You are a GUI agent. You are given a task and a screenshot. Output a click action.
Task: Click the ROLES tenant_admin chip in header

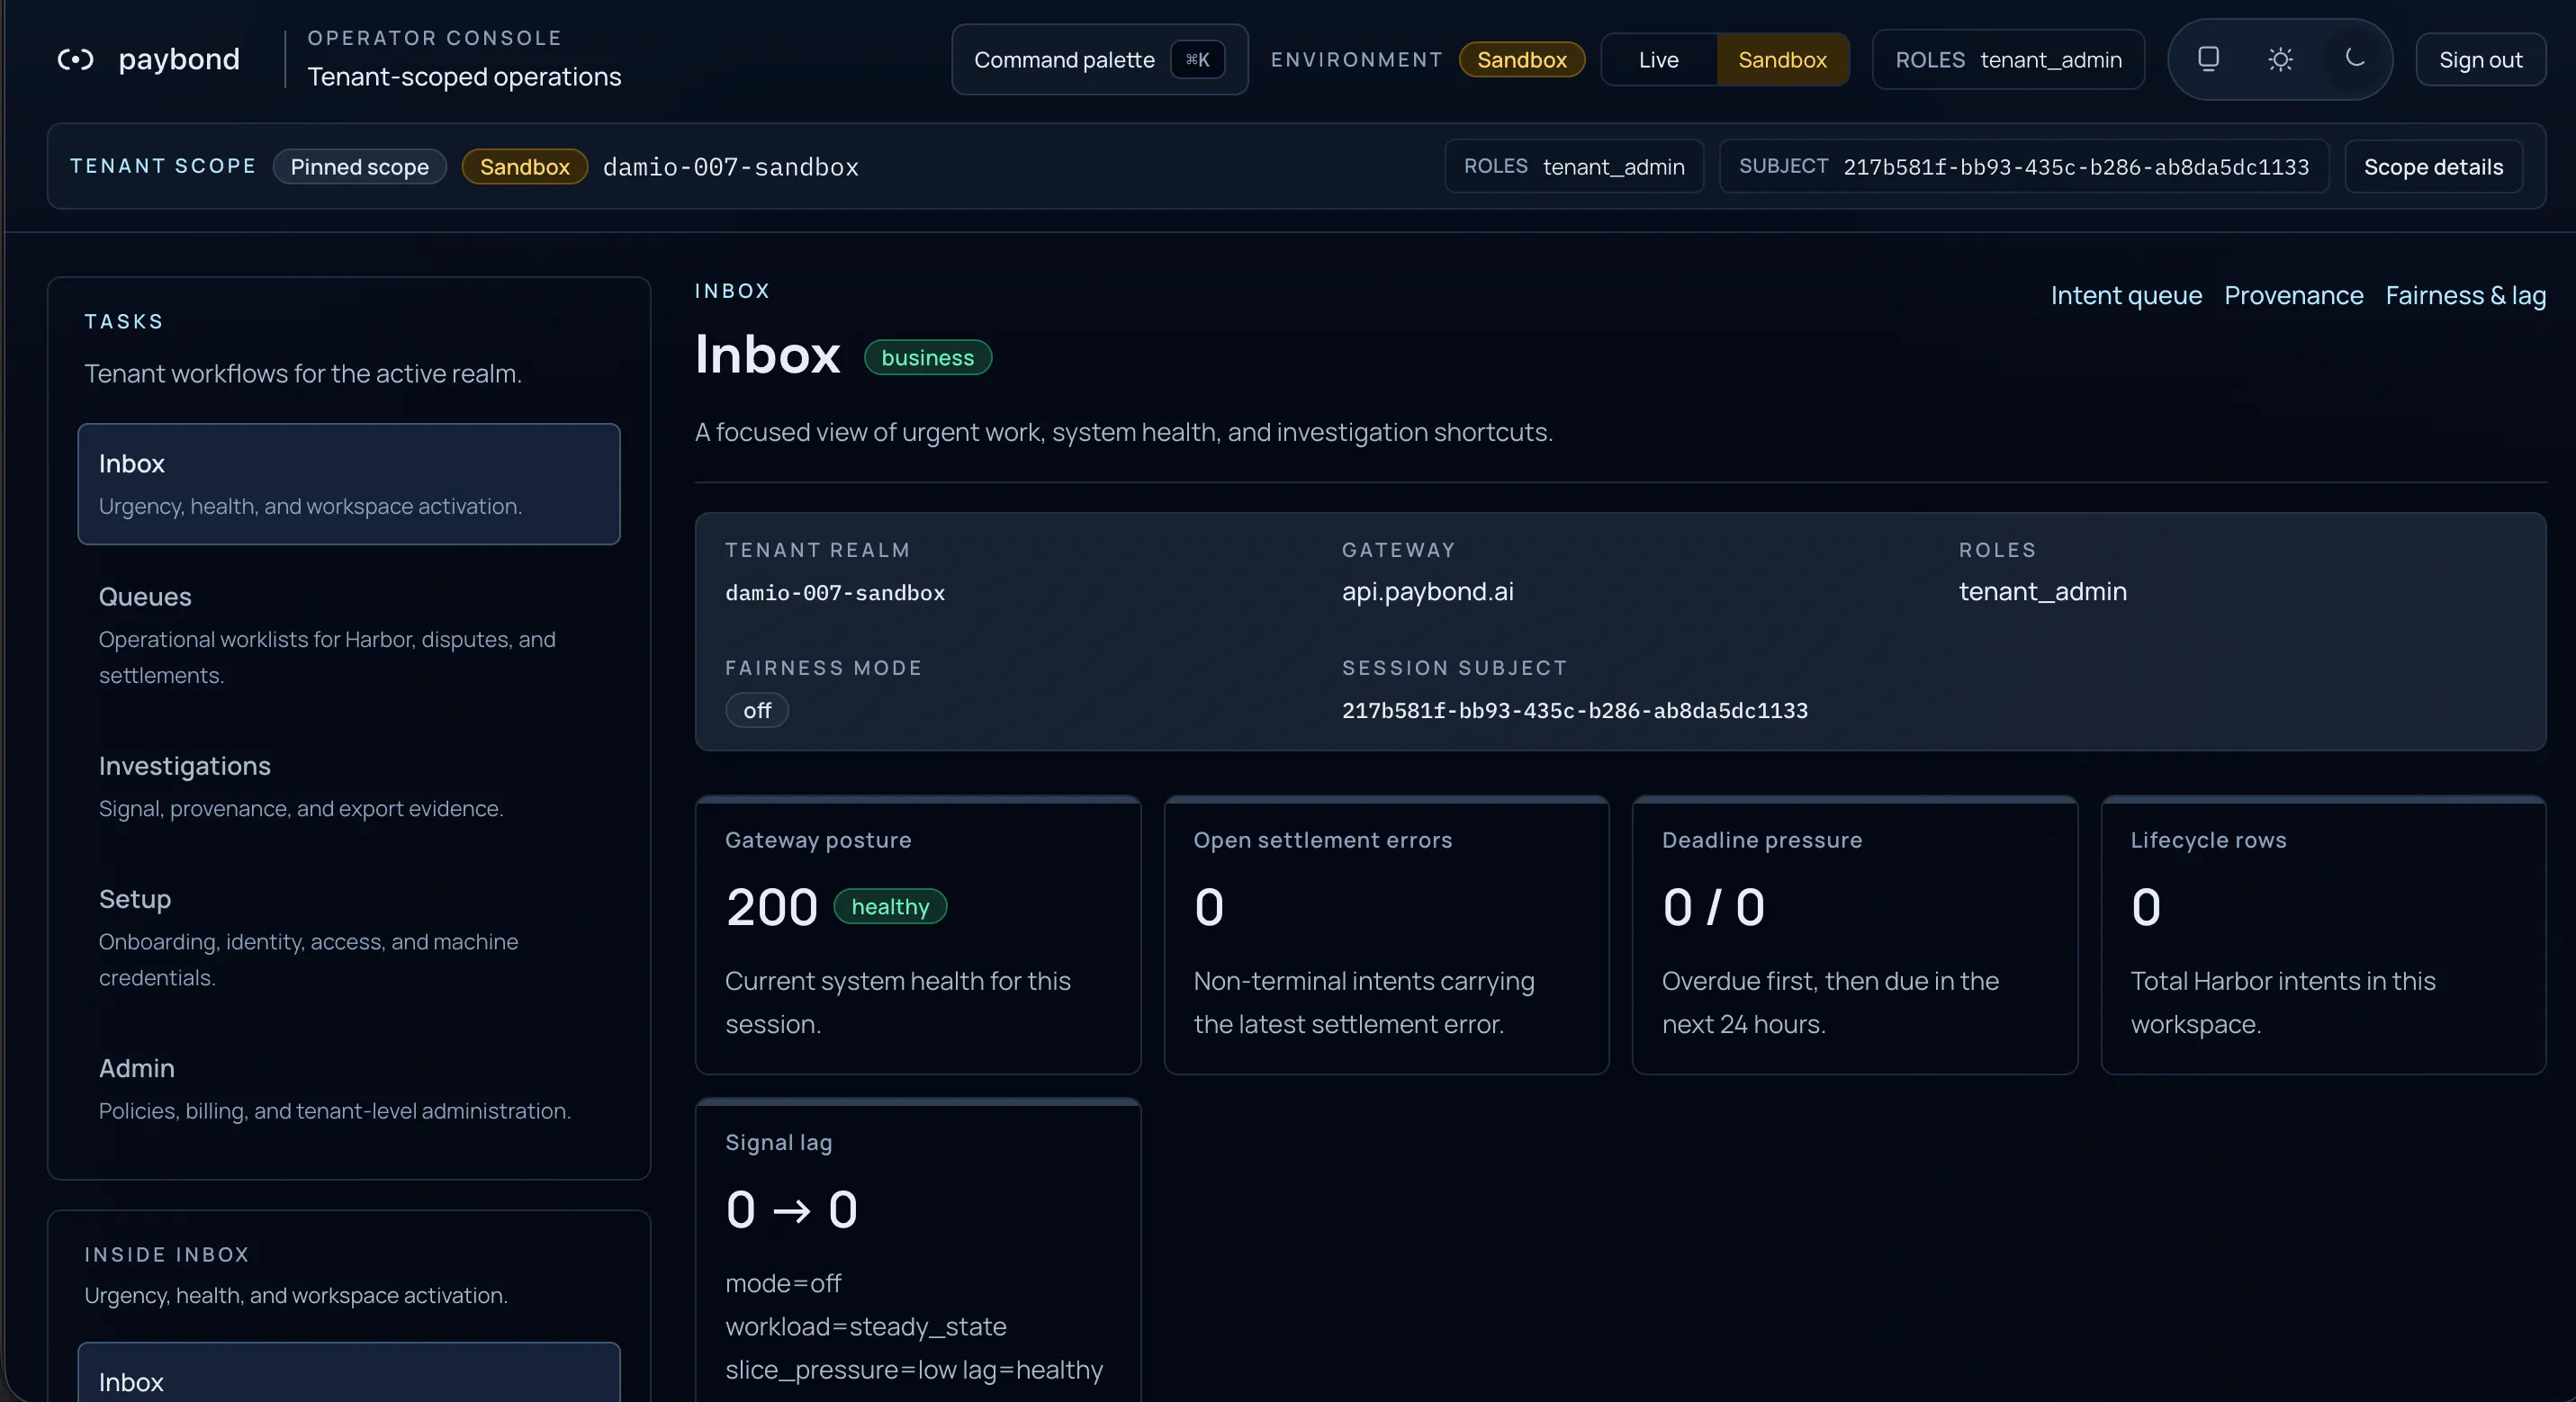[x=2008, y=60]
